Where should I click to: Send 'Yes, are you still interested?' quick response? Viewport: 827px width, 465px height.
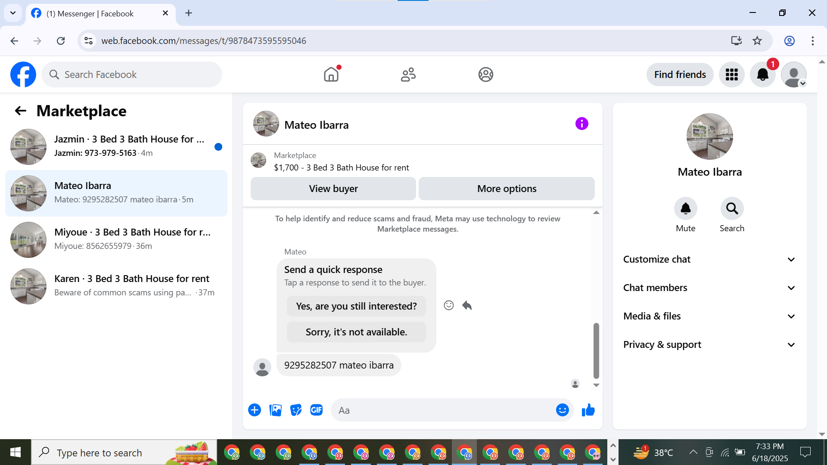[356, 306]
